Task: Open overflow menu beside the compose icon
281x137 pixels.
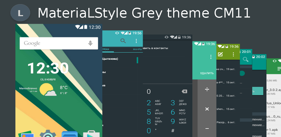Action: click(x=233, y=54)
